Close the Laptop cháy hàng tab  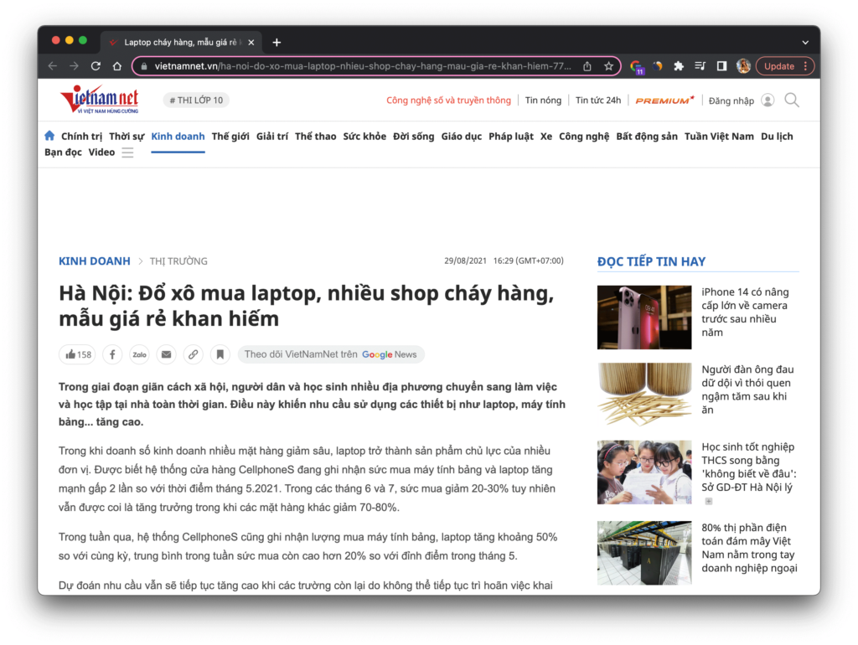[x=251, y=42]
